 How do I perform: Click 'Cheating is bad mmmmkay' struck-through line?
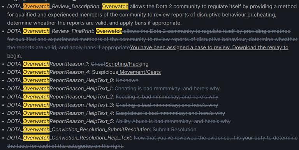tap(167, 88)
